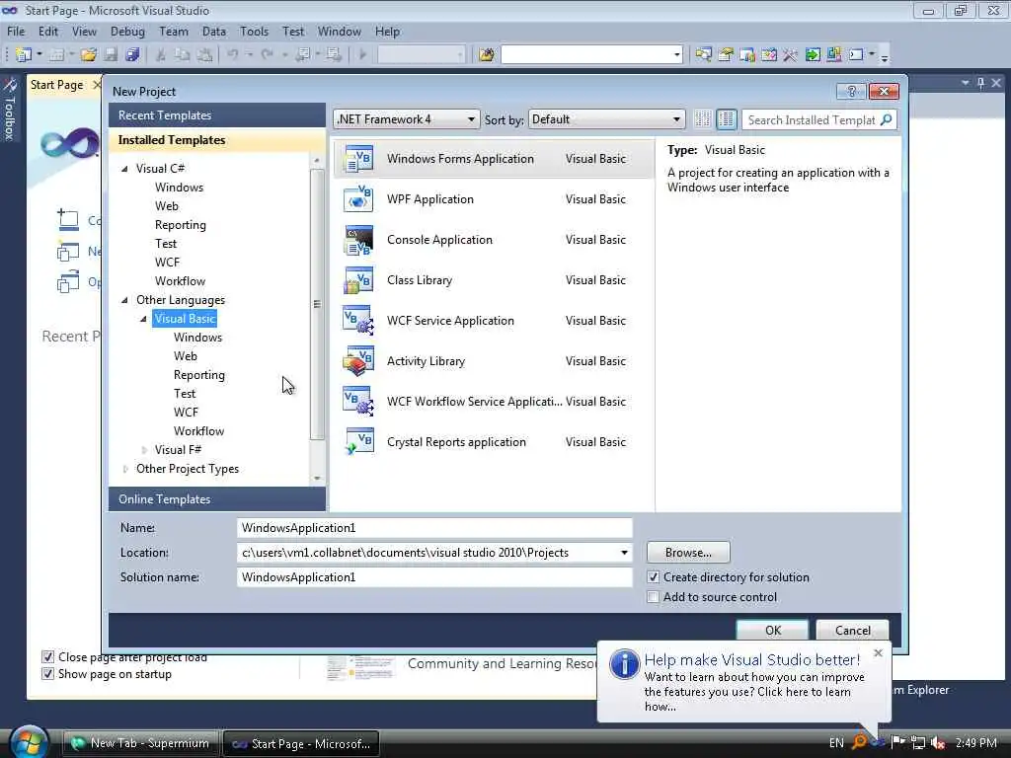1011x758 pixels.
Task: Open the File menu
Action: click(x=16, y=31)
